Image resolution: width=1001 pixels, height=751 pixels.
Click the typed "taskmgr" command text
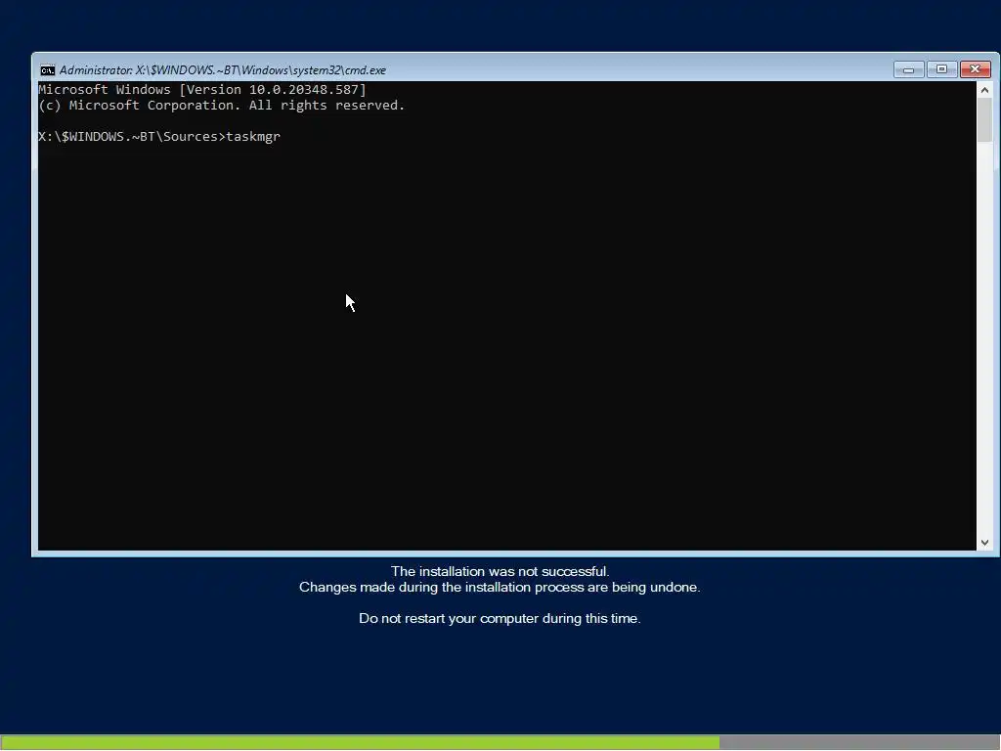click(x=253, y=137)
